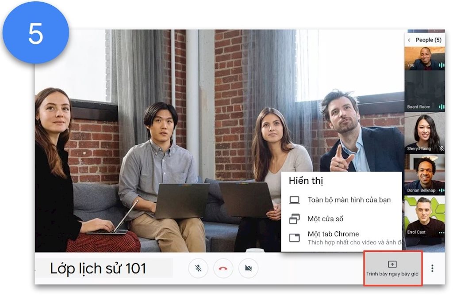Select 'Toàn bộ màn hình của bạn' option
Screen dimensions: 453x295
[x=349, y=200]
